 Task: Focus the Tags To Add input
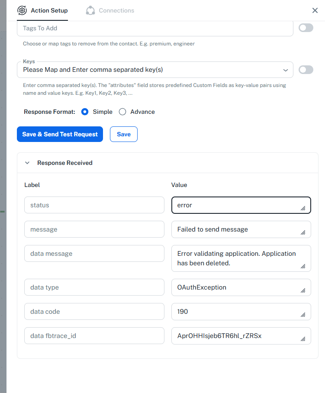155,28
